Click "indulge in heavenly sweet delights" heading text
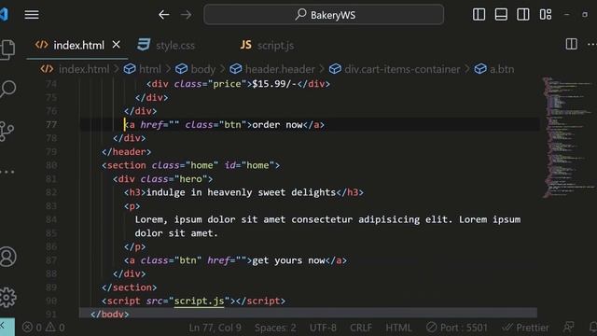 241,193
